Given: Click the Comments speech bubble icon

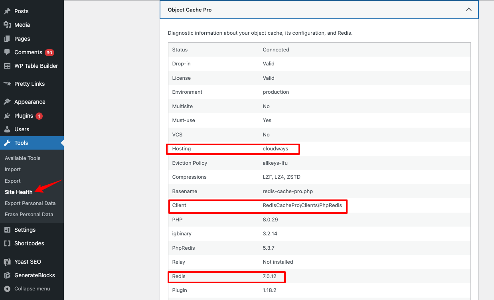Looking at the screenshot, I should coord(7,52).
